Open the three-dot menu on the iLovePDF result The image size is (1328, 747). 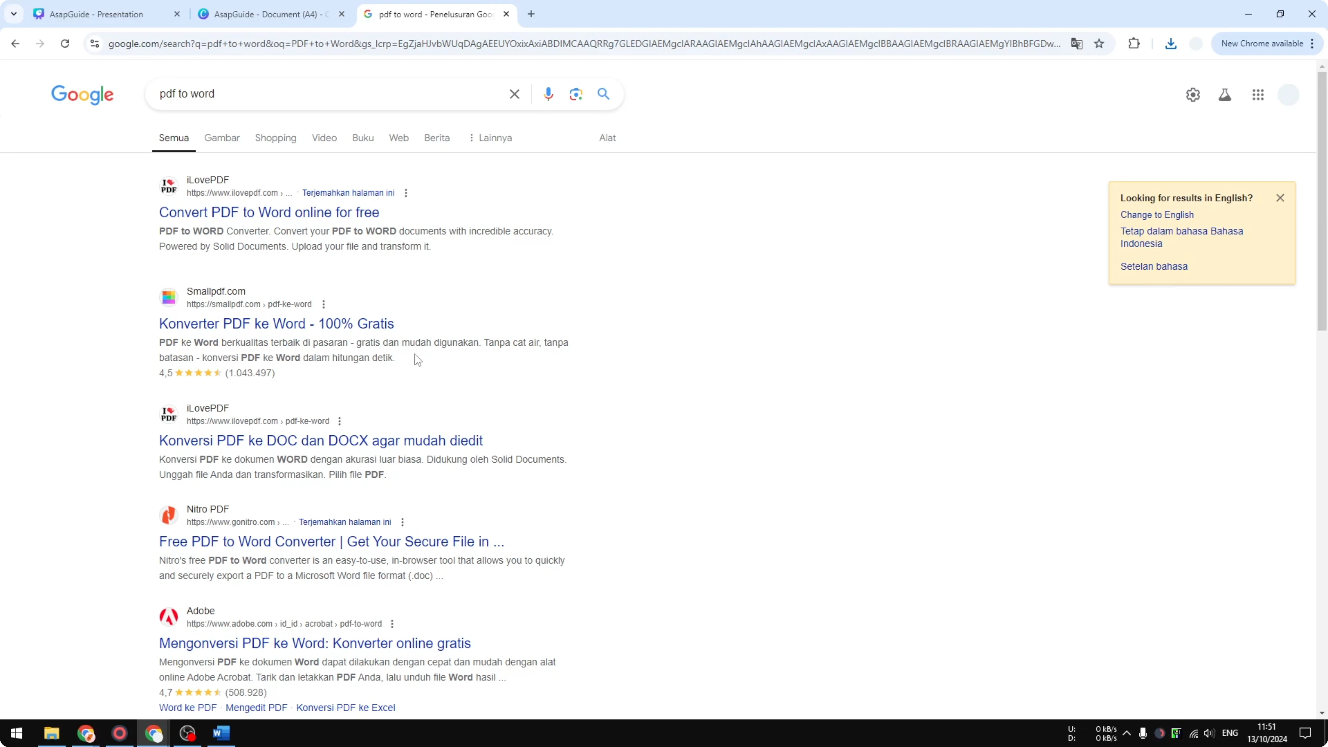pos(406,193)
